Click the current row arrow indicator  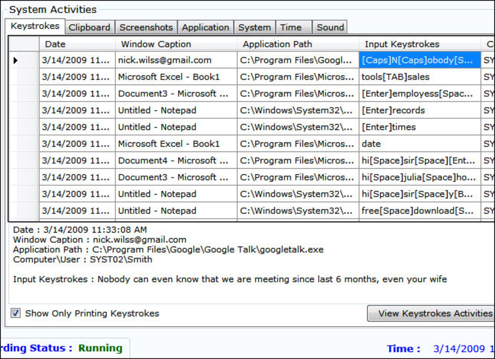(16, 60)
